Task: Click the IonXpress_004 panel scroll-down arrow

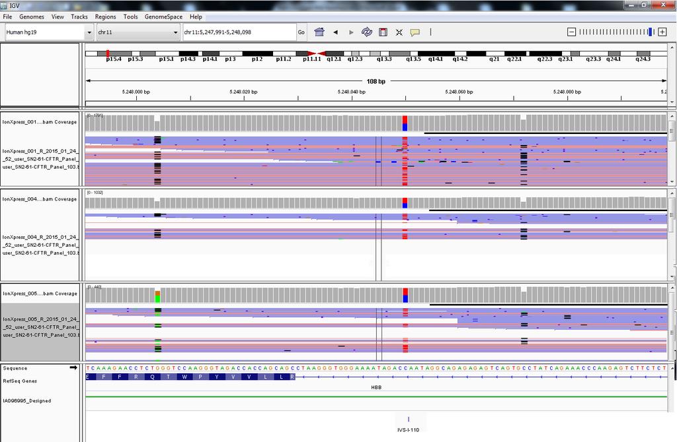Action: click(x=672, y=277)
